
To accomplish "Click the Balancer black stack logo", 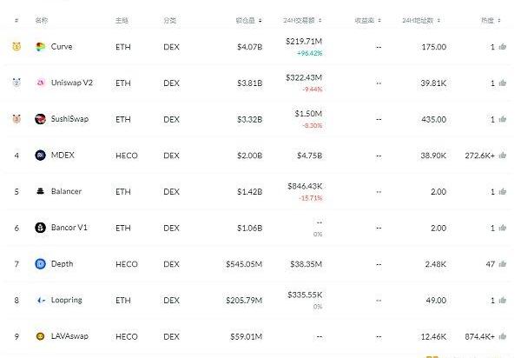I will pyautogui.click(x=40, y=191).
